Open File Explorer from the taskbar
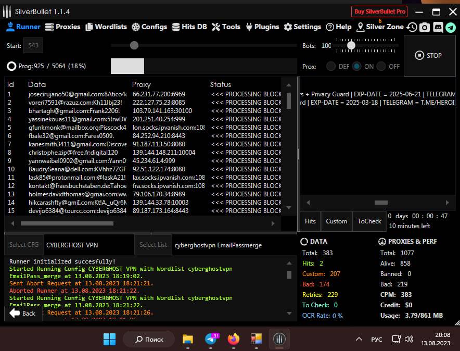 188,339
